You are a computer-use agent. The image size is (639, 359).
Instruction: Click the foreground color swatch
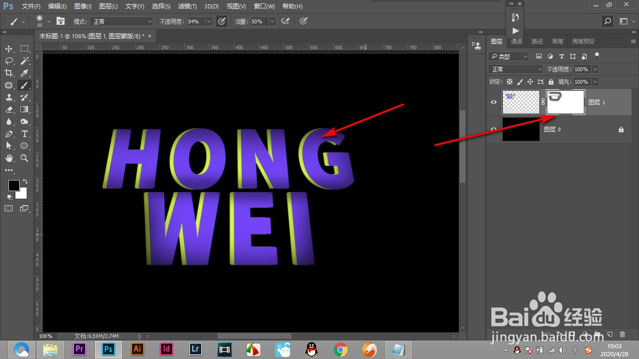(x=13, y=186)
